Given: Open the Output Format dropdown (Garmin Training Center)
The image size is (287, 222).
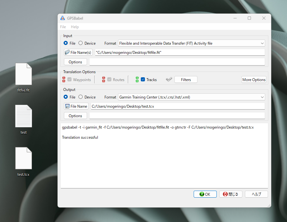Looking at the screenshot, I should [x=191, y=97].
